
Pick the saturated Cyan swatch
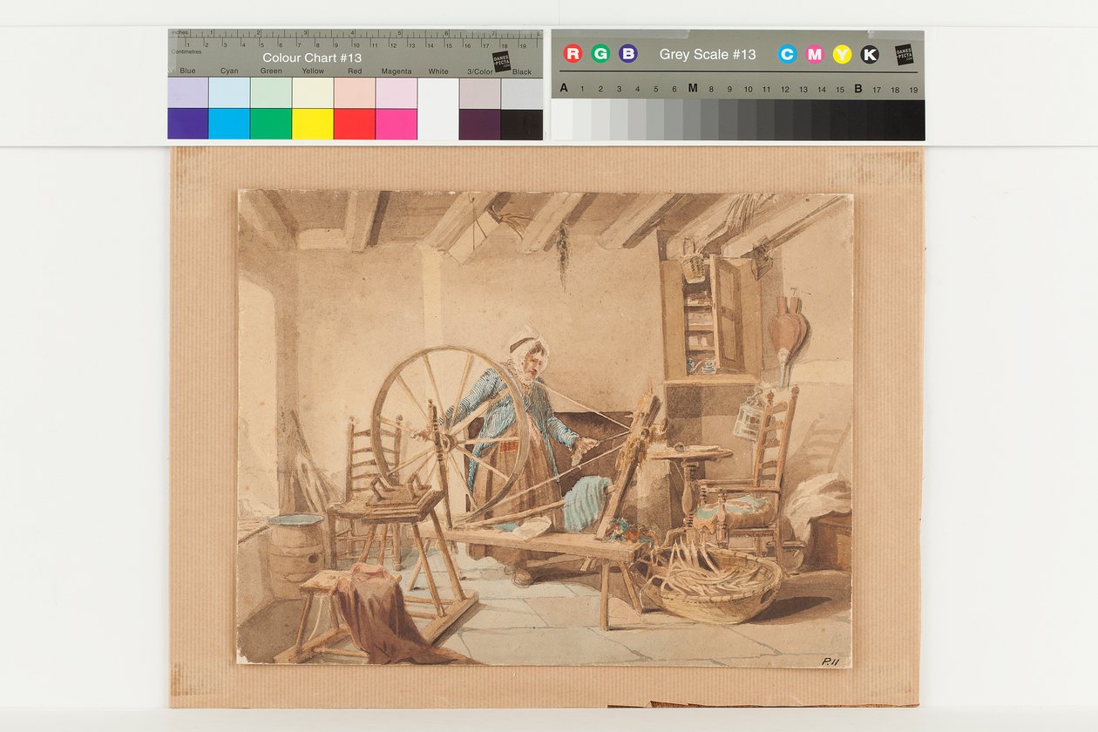coord(229,124)
